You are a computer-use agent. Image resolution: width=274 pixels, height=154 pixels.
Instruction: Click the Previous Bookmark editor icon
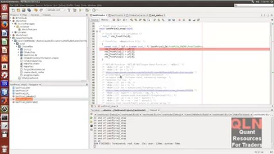(155, 20)
